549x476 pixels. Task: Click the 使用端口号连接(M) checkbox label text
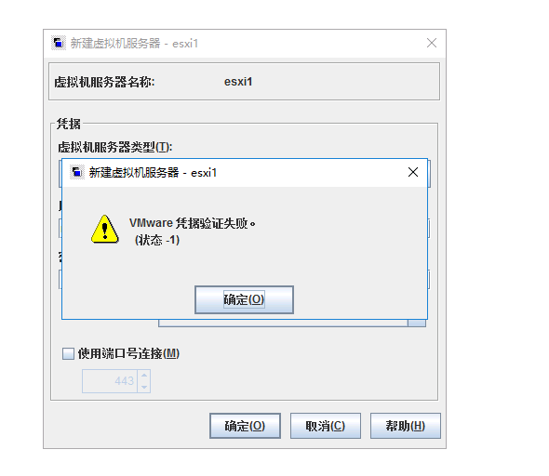[128, 353]
